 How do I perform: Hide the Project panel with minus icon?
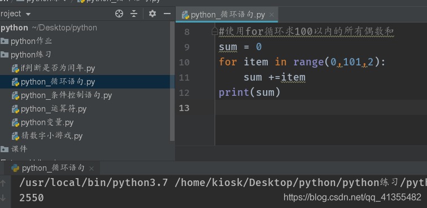click(x=167, y=14)
